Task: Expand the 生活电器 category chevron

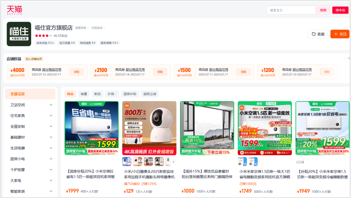Action: (51, 148)
